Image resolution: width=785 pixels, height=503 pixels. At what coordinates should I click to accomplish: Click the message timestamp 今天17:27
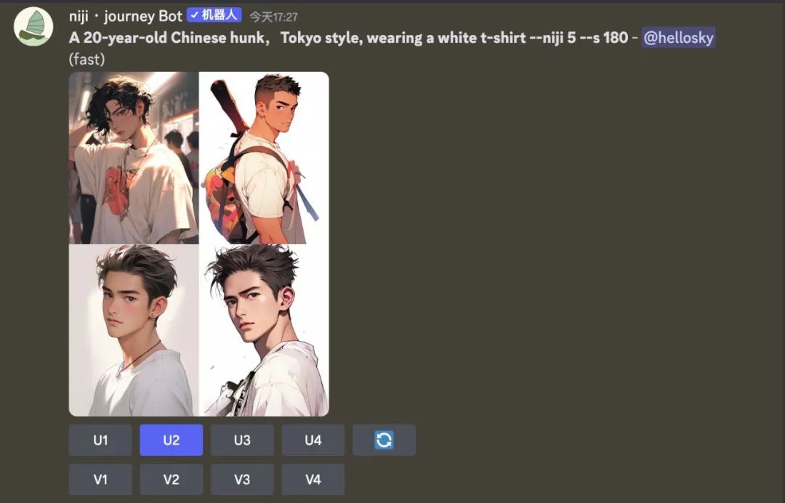(274, 17)
